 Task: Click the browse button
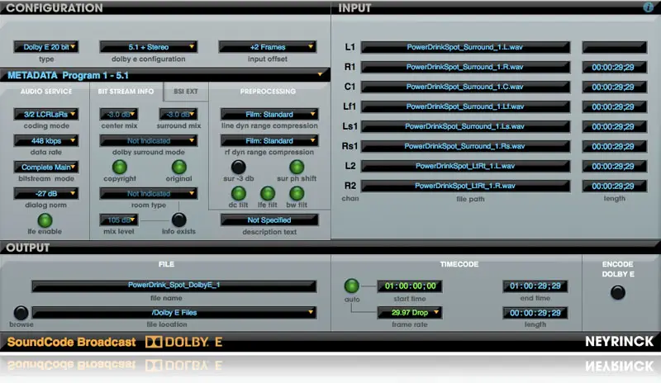coord(21,313)
